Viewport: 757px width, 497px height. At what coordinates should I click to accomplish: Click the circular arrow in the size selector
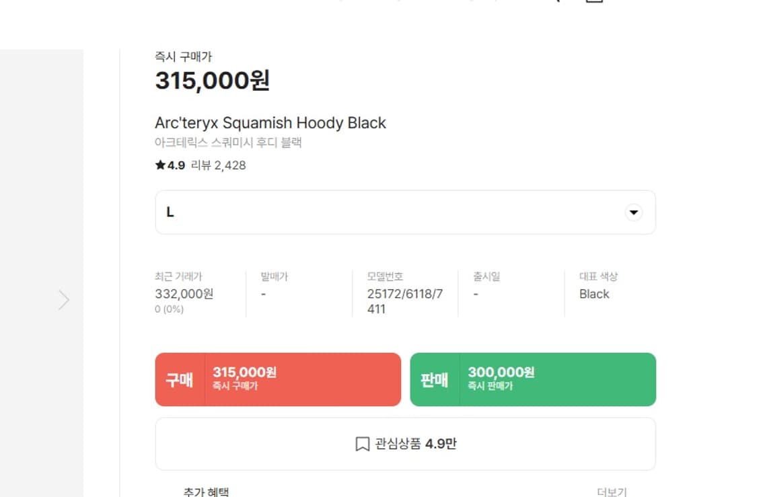click(x=633, y=213)
